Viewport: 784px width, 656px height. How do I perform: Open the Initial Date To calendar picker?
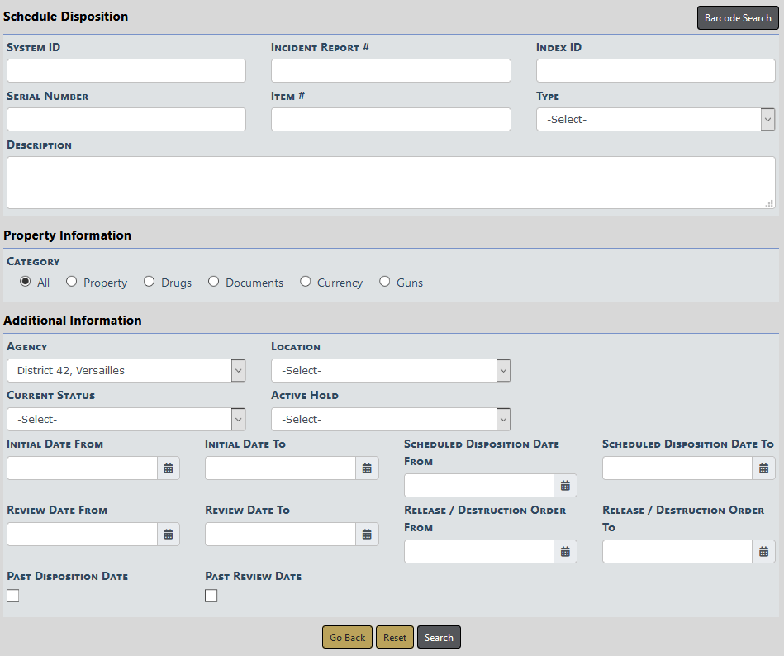click(367, 468)
